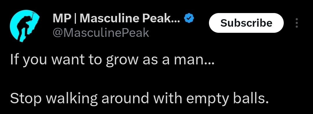Click the verification badge beside the name
This screenshot has width=313, height=114.
click(x=189, y=19)
